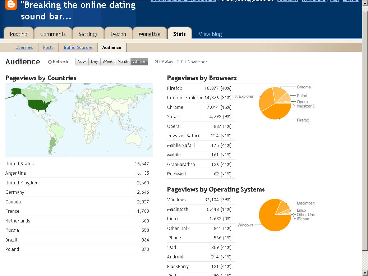
Task: Click the Opera browser row
Action: [x=201, y=126]
